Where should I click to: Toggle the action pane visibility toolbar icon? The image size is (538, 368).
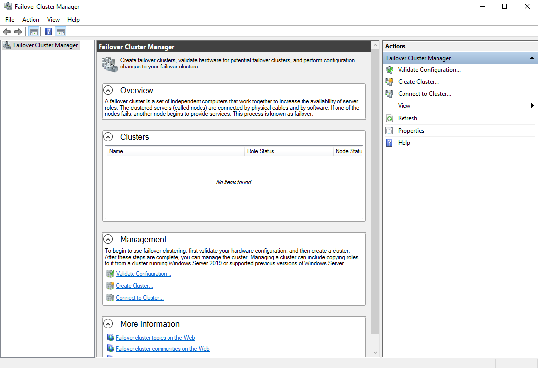pyautogui.click(x=60, y=31)
